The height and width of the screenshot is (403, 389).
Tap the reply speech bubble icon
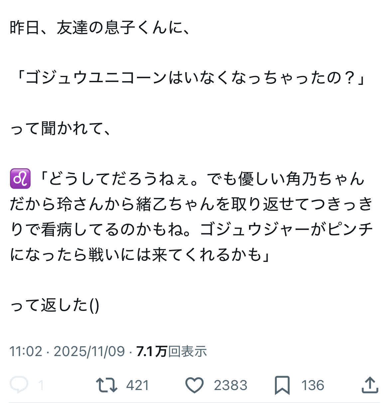point(19,385)
